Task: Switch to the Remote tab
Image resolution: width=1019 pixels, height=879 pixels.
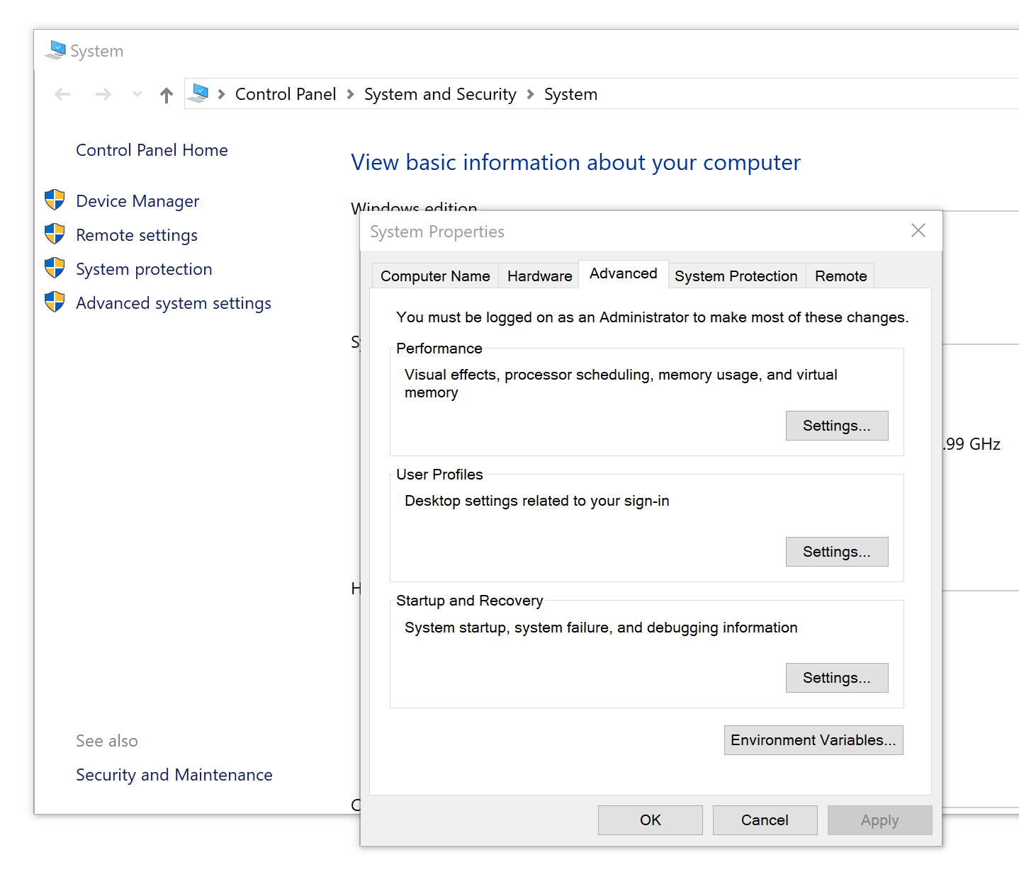Action: point(840,276)
